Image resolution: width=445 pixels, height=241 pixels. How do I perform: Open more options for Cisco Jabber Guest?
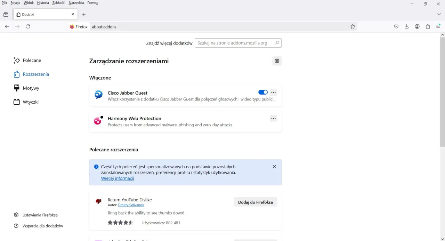point(273,92)
